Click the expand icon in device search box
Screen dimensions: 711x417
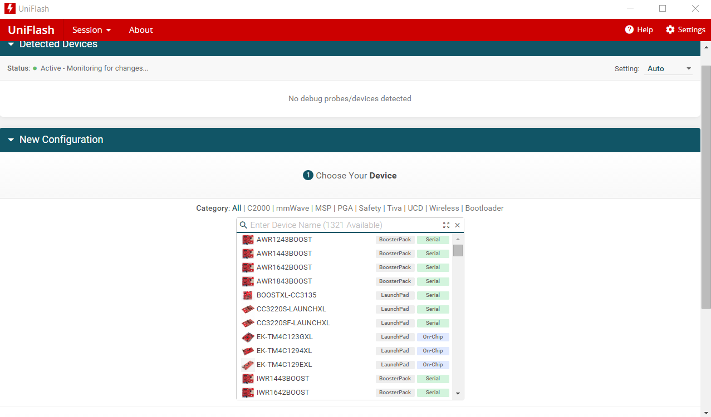(x=446, y=225)
